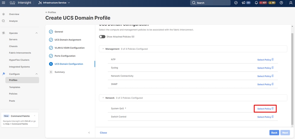Open Servers in the sidebar

pos(13,39)
